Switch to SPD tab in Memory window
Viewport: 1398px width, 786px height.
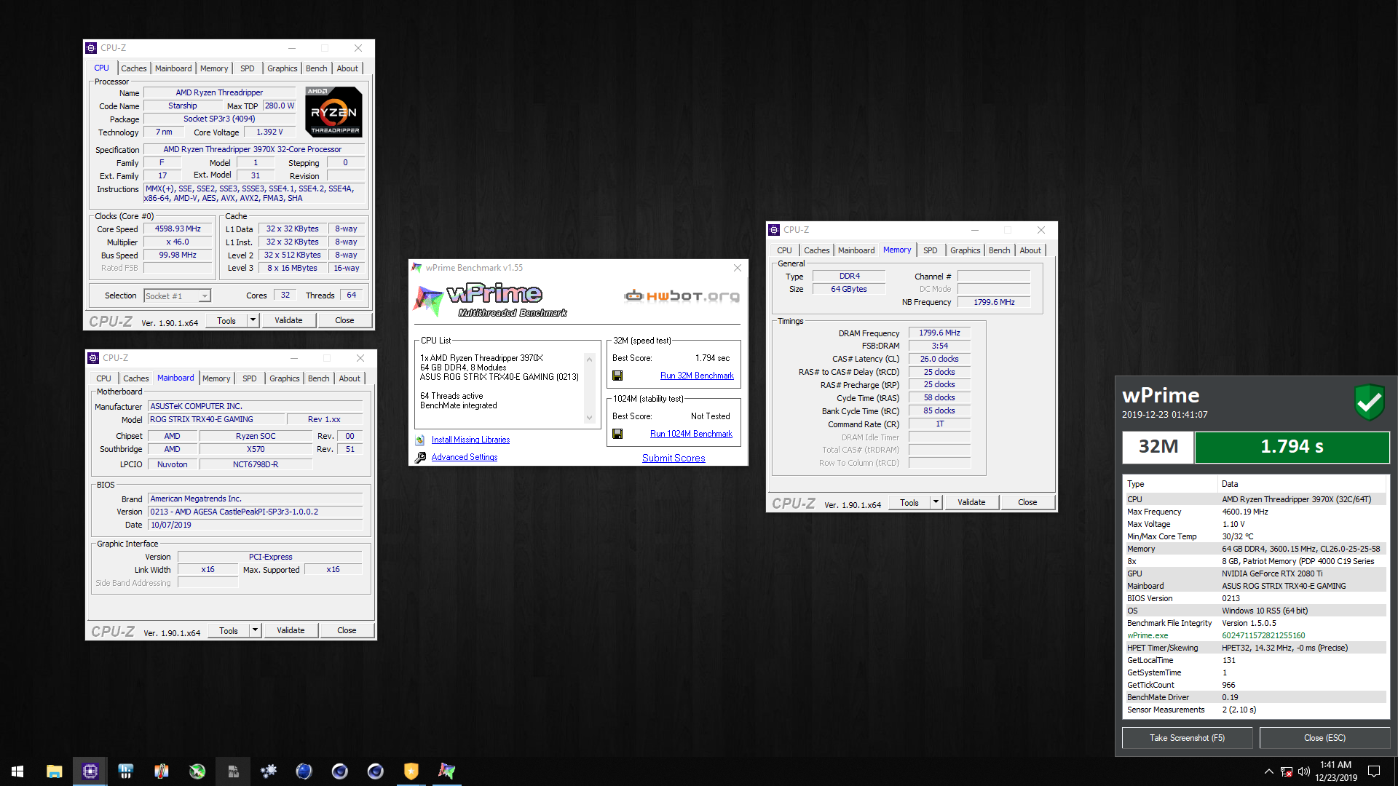[x=930, y=250]
